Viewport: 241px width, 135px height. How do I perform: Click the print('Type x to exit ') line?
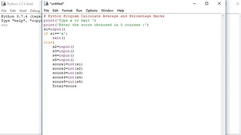coord(70,21)
